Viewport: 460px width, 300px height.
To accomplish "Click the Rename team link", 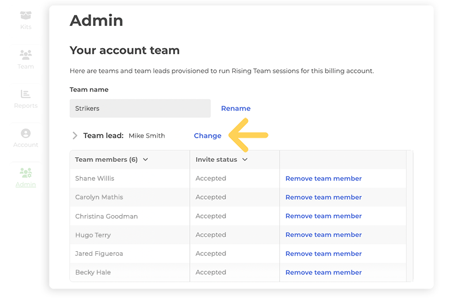I will point(236,108).
